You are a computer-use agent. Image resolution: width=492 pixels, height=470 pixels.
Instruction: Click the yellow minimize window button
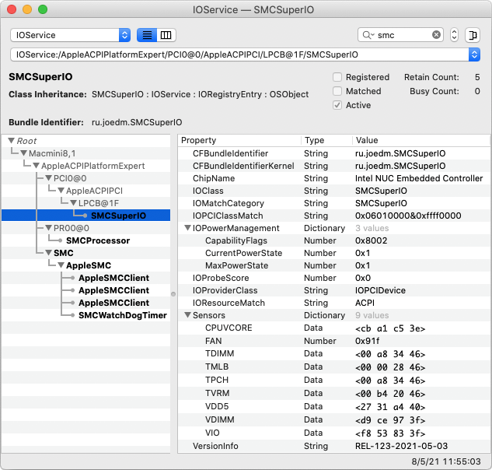coord(27,9)
